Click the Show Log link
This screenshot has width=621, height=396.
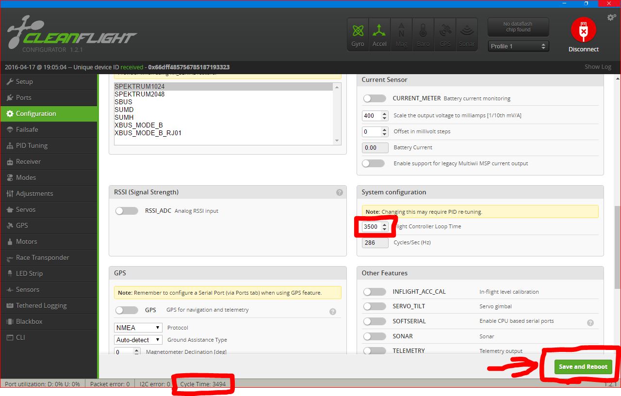598,67
